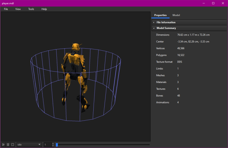Click the animation timeline slider handle
The image size is (228, 148).
(57, 145)
